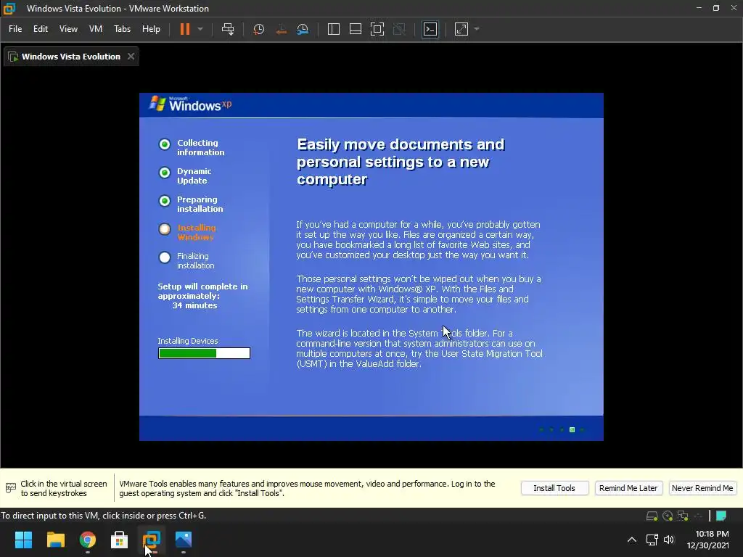Click the dimmed USB device status icon
This screenshot has width=743, height=557.
(698, 516)
